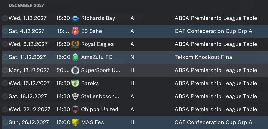Click the Richards Bay club badge
268x129 pixels.
coord(75,18)
